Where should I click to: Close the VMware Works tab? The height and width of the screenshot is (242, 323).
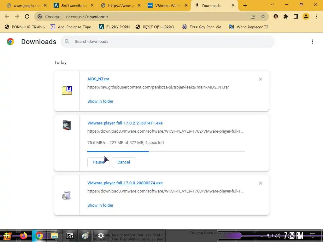tap(186, 6)
